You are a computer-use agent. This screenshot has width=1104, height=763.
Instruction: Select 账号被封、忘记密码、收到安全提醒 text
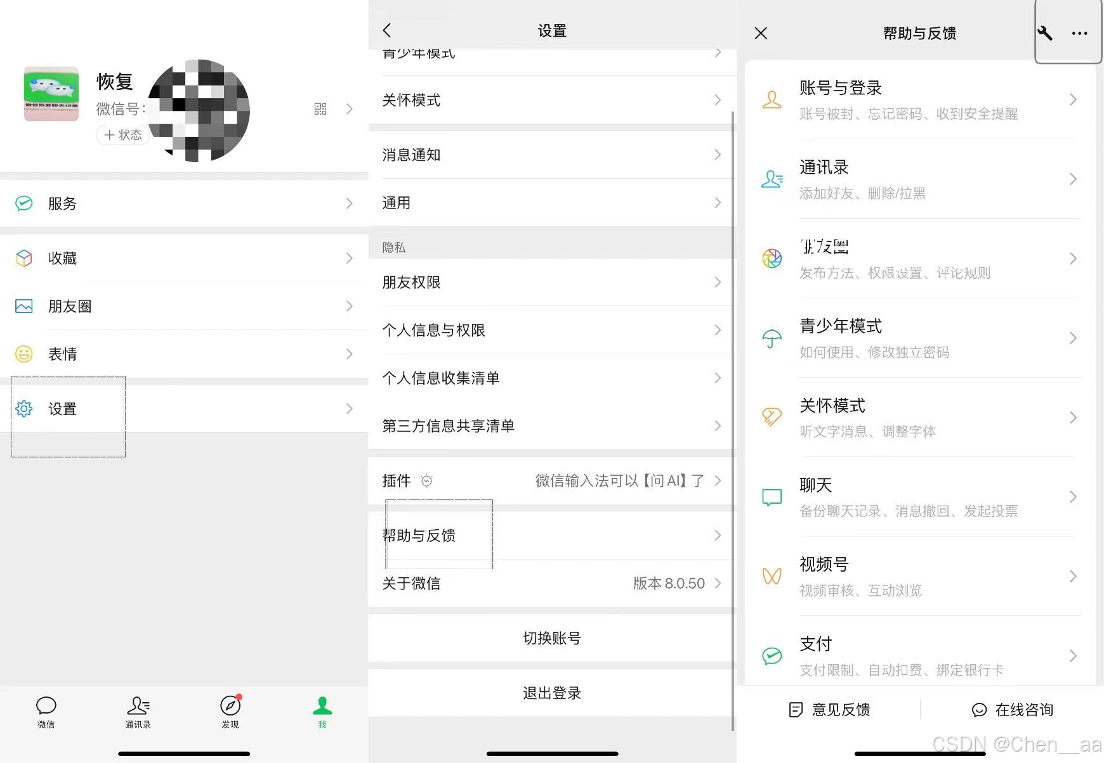pos(909,114)
